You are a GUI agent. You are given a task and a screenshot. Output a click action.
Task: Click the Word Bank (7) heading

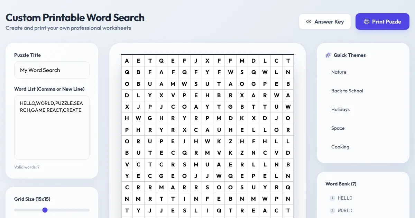(x=341, y=184)
